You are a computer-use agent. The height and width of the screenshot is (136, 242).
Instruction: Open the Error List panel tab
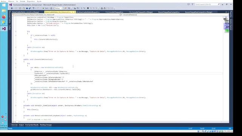14,125
